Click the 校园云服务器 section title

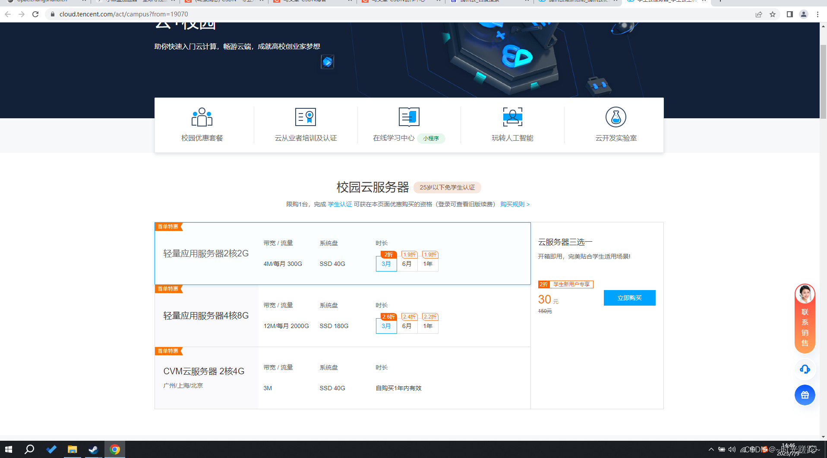[x=372, y=187]
